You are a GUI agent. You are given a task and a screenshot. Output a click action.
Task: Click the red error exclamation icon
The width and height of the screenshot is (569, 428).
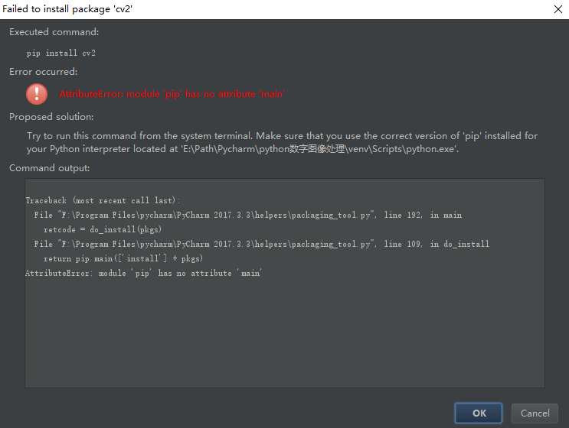click(36, 94)
